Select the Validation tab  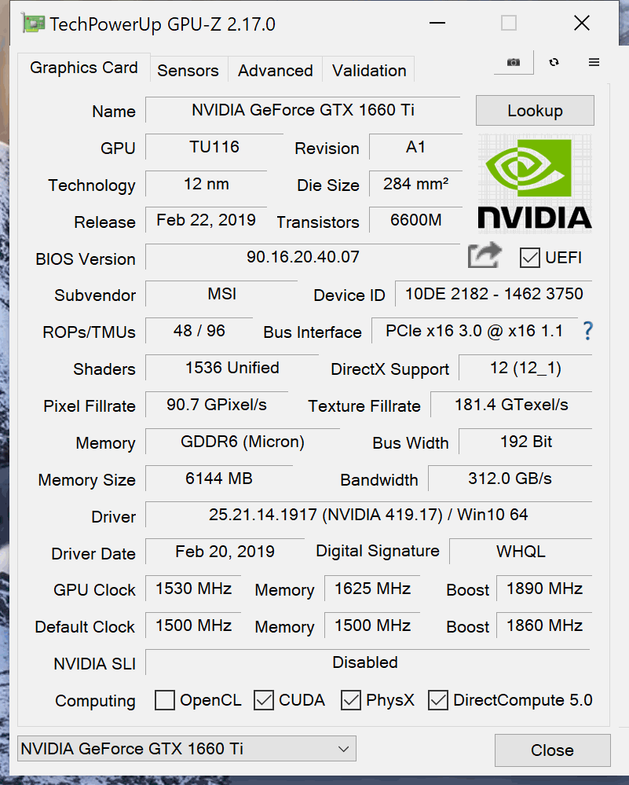(x=369, y=71)
